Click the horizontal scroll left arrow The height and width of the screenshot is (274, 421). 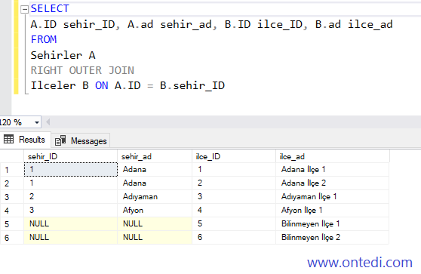click(x=48, y=122)
